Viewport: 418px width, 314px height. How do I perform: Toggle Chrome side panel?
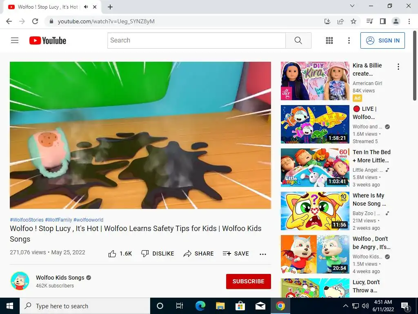coord(383,21)
